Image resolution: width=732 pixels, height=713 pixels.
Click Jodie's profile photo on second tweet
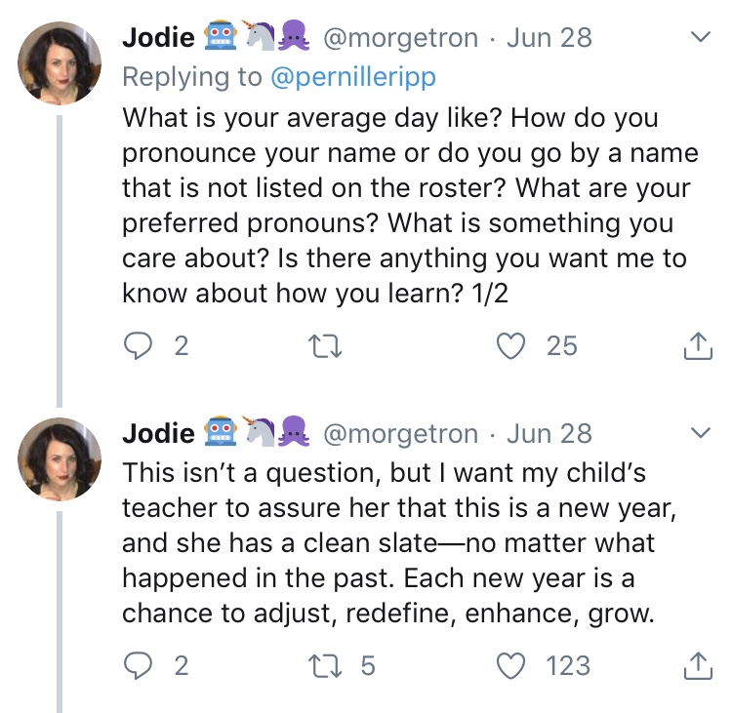pos(60,456)
